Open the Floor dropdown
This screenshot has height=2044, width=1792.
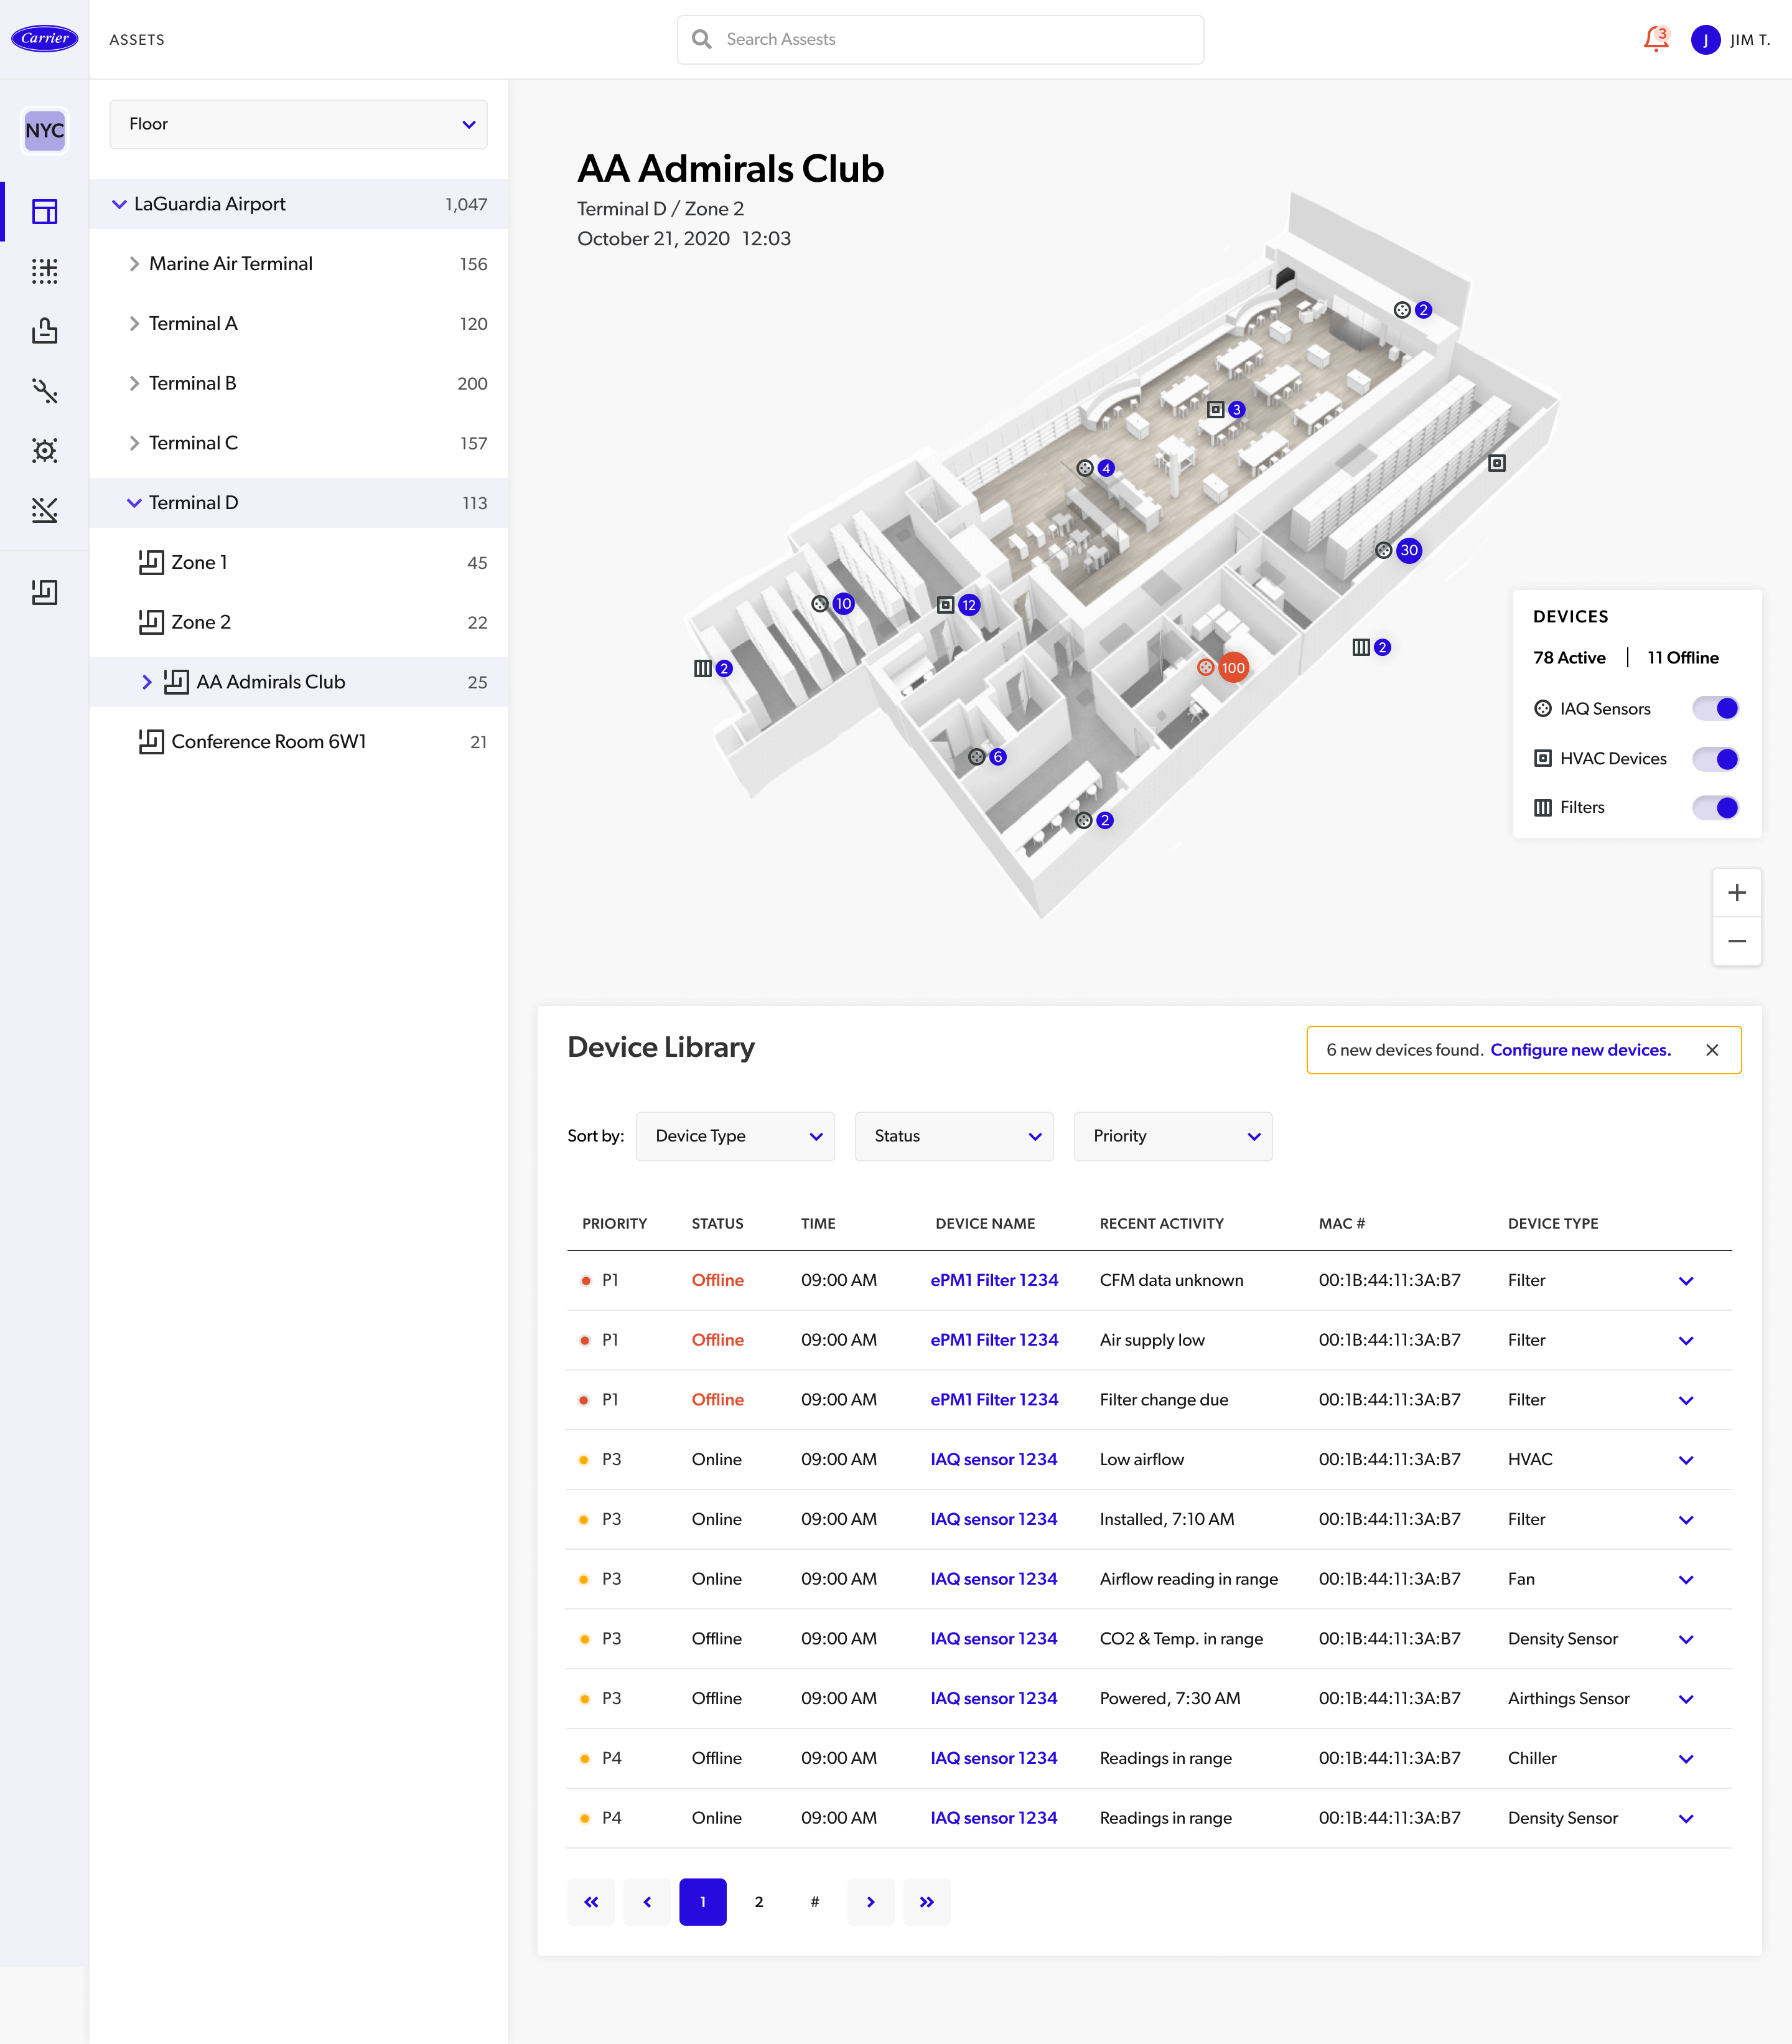coord(298,124)
